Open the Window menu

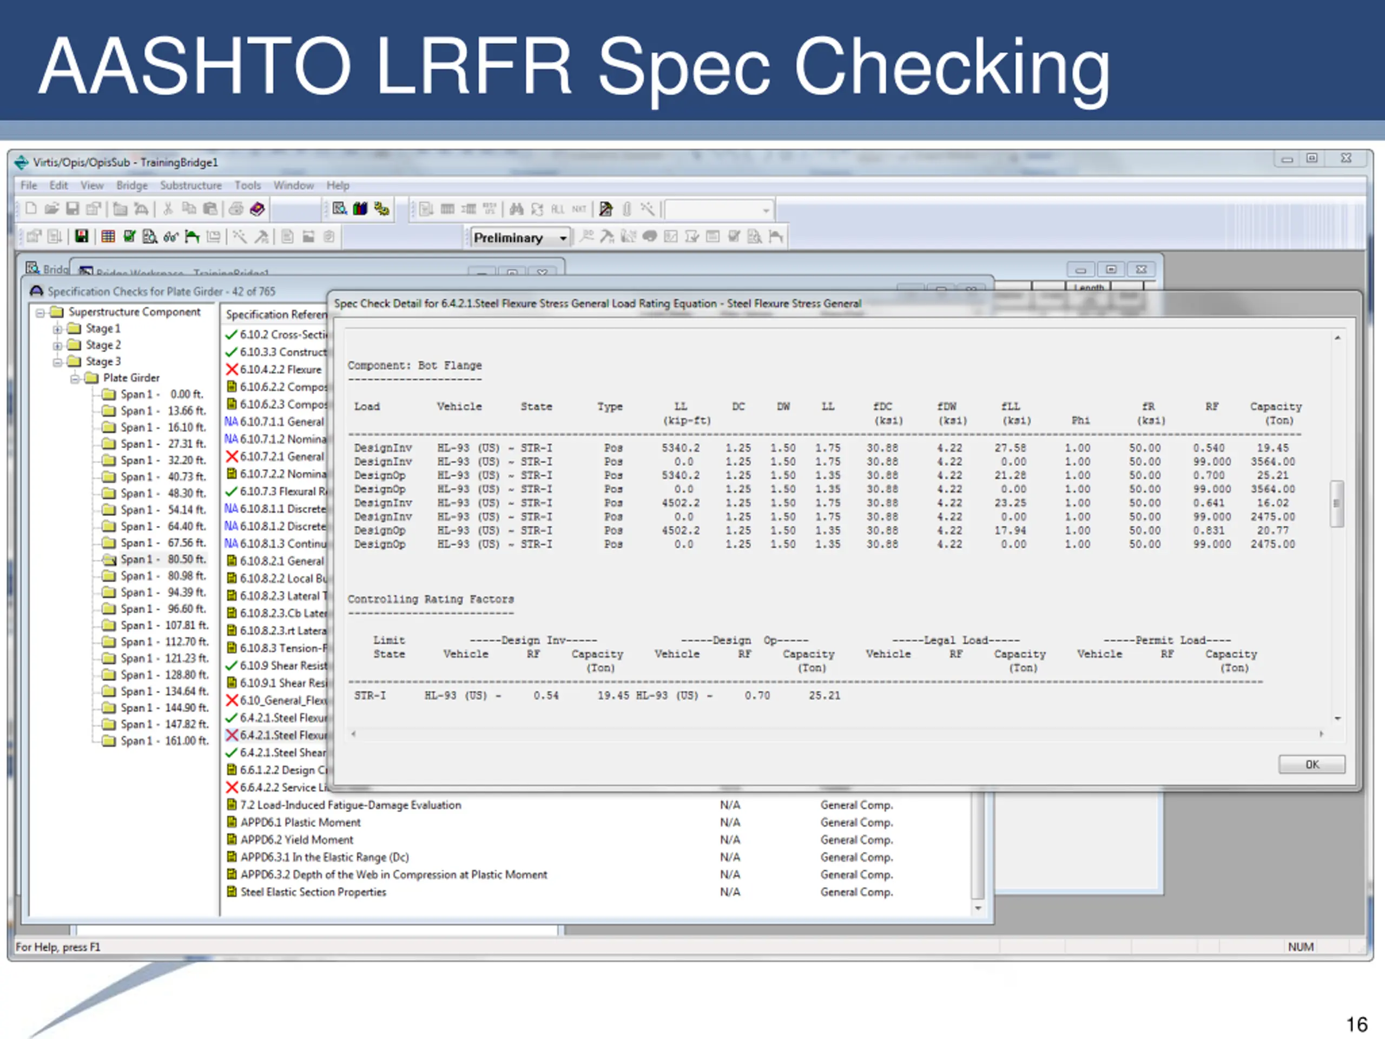click(x=293, y=186)
